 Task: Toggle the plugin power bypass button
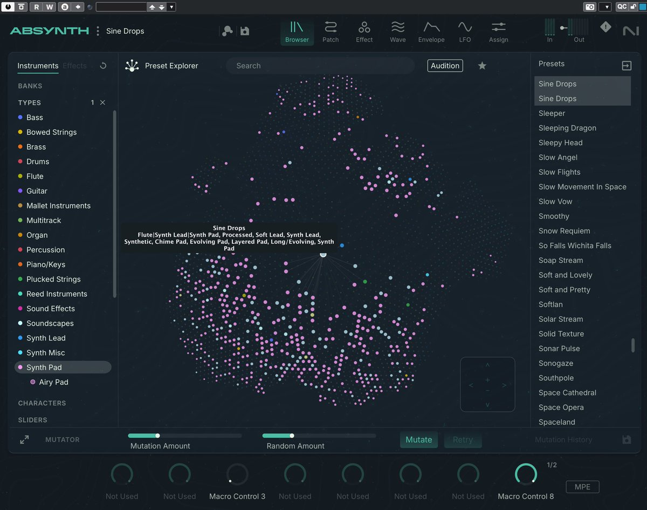(x=9, y=7)
